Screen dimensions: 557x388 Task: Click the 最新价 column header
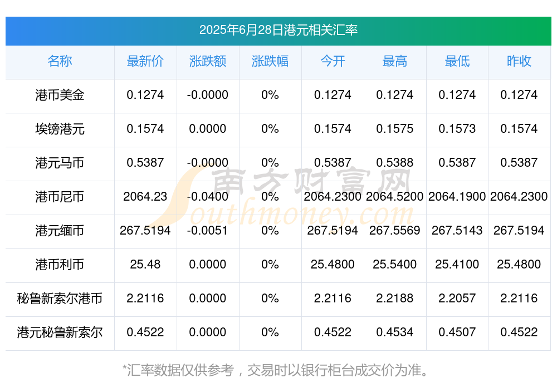pyautogui.click(x=145, y=61)
